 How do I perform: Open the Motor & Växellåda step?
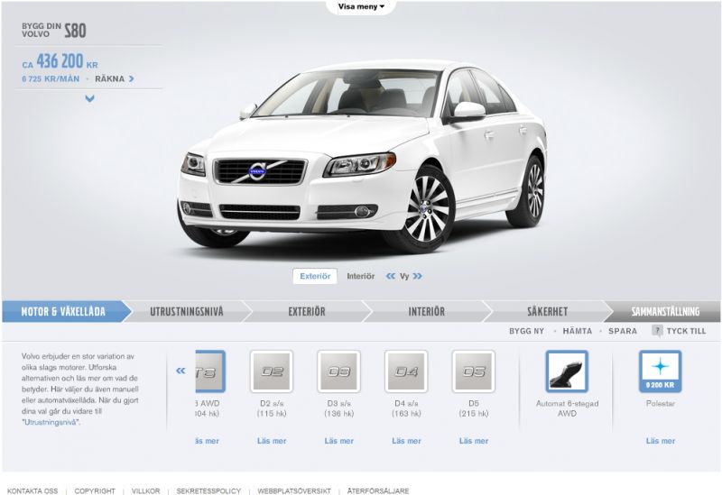pos(63,311)
